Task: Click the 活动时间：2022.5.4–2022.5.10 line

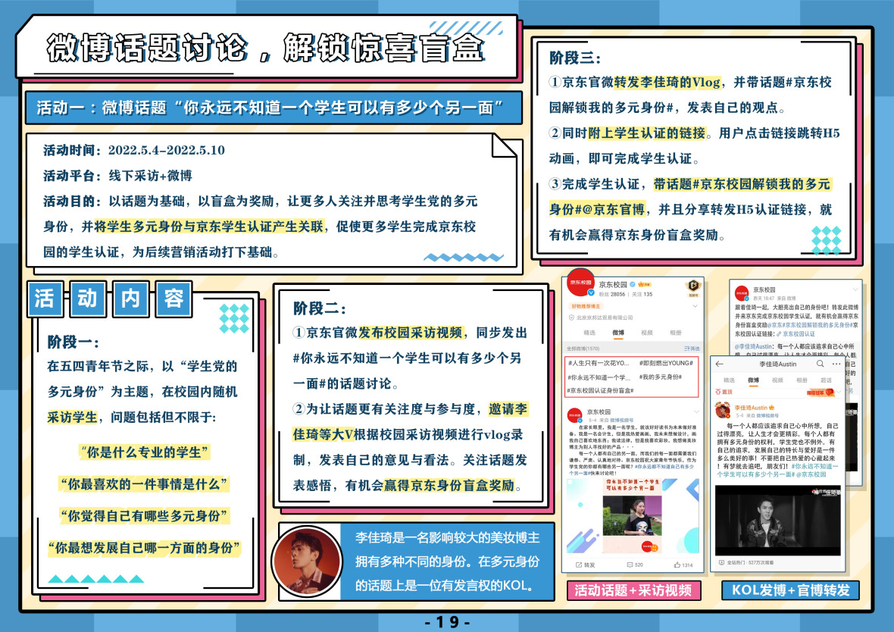Action: (134, 151)
